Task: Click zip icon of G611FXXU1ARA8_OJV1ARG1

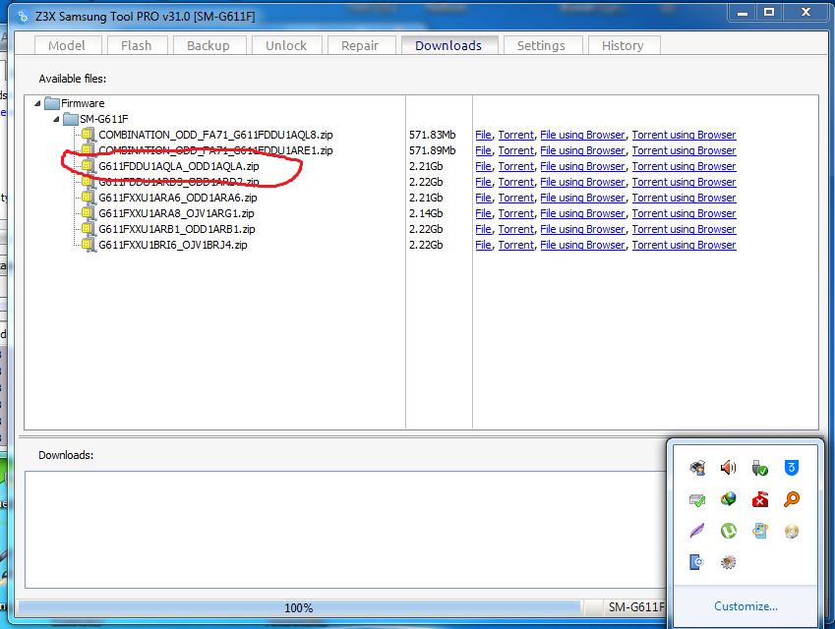Action: [x=88, y=213]
